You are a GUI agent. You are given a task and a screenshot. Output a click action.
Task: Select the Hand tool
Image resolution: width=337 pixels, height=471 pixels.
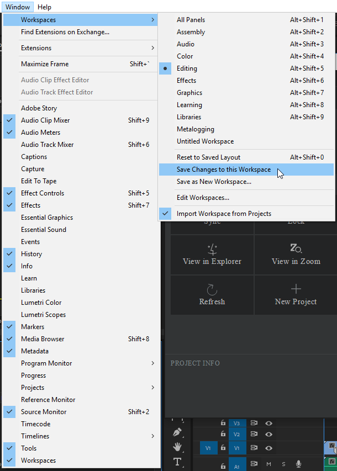tap(177, 447)
